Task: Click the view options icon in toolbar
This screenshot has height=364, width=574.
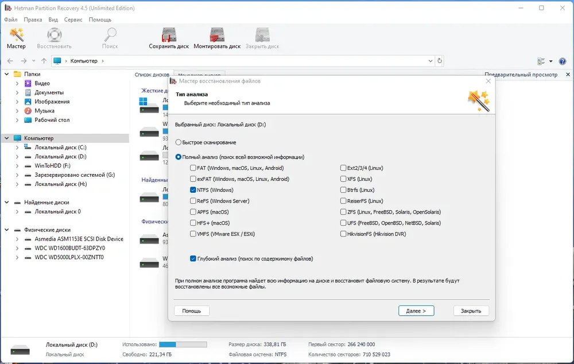Action: click(x=541, y=61)
